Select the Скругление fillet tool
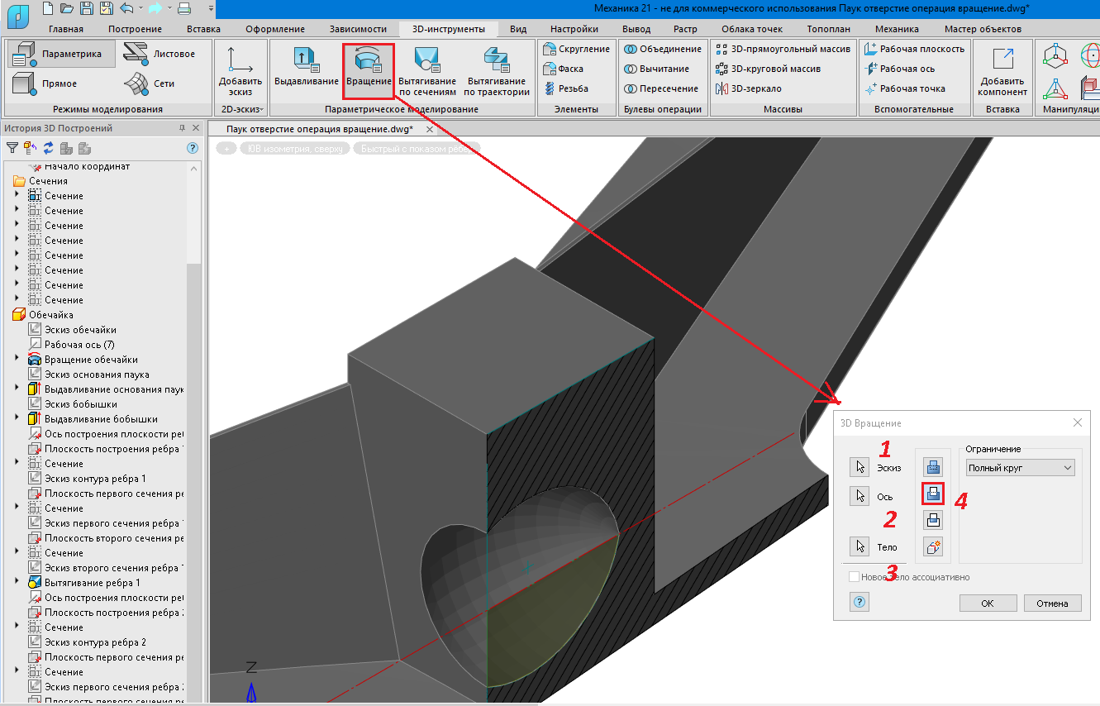Viewport: 1100px width, 706px height. click(x=575, y=49)
